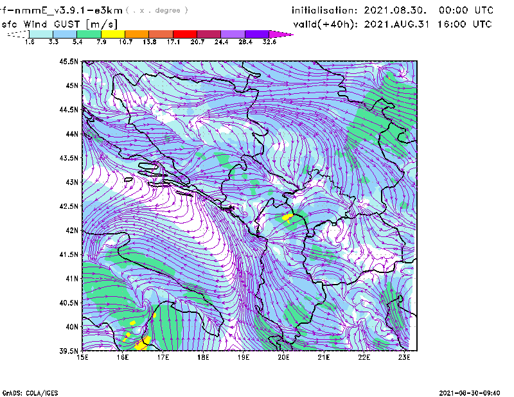Click the 44N latitude label
Screen dimensions: 514x397
coord(72,134)
